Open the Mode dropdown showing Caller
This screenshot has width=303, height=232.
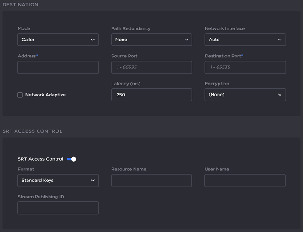[x=58, y=40]
